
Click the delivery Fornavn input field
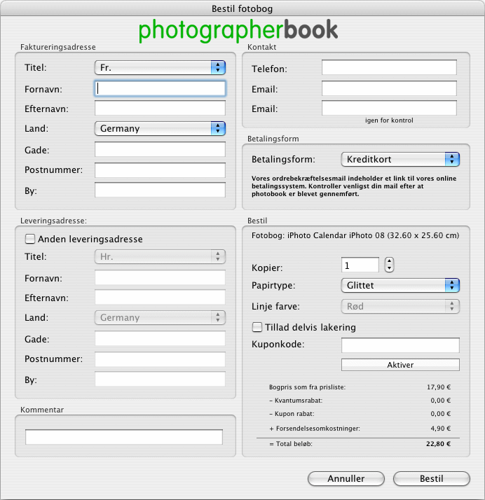tap(160, 278)
